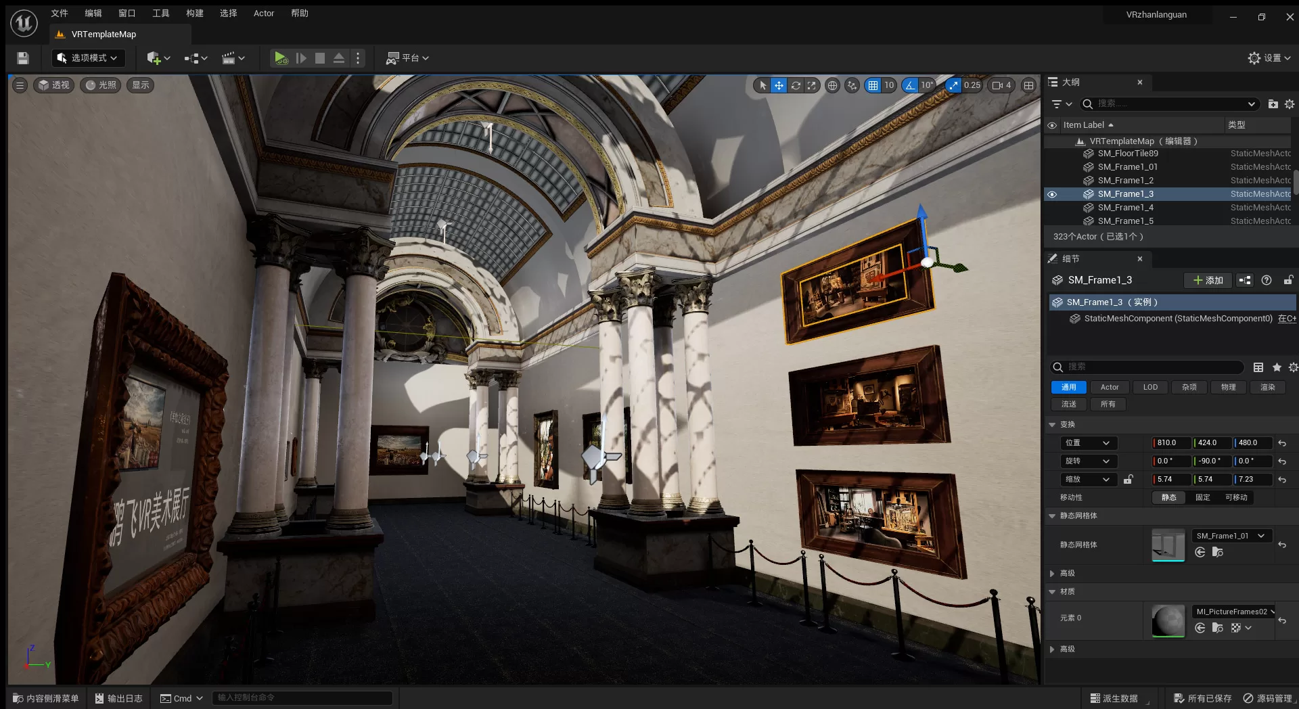Toggle the scale lock ratio
The width and height of the screenshot is (1299, 709).
click(1128, 480)
